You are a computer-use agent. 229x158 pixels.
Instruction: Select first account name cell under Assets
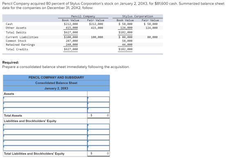[x=45, y=99]
